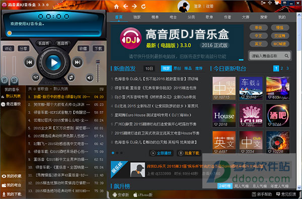Open the 酒吧 radio thumbnail
The image size is (302, 199).
click(x=277, y=116)
